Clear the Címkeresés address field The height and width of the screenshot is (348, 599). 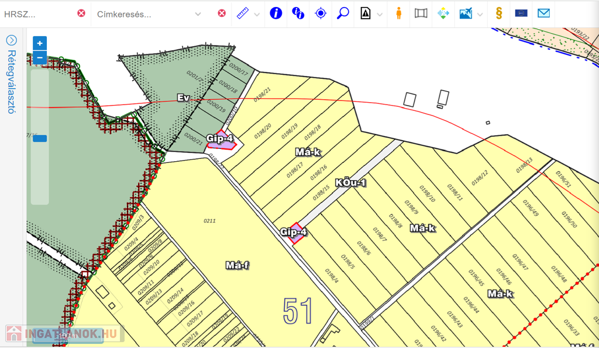tap(222, 13)
